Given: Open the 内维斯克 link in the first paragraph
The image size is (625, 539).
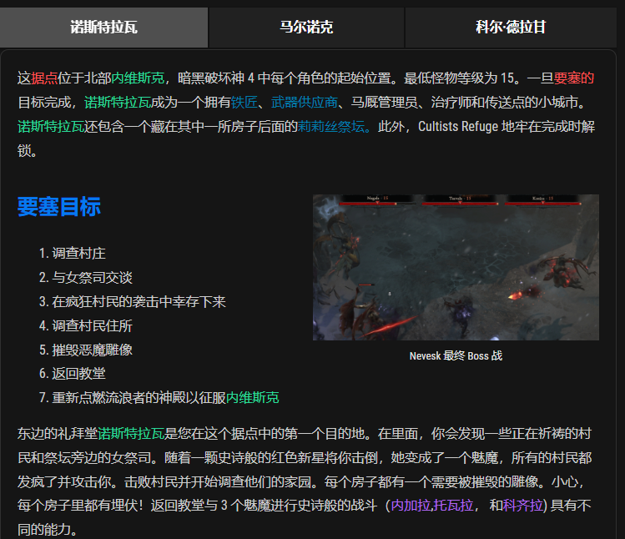Looking at the screenshot, I should [x=138, y=78].
